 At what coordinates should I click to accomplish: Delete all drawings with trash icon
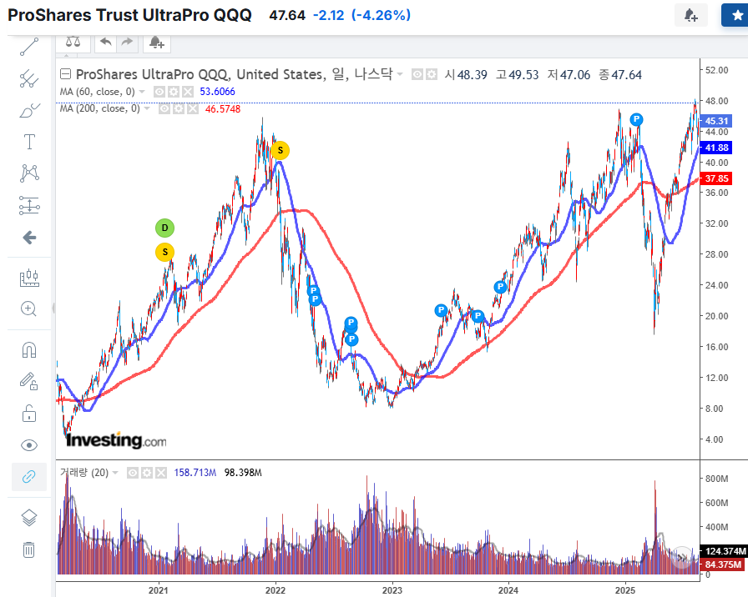[29, 549]
